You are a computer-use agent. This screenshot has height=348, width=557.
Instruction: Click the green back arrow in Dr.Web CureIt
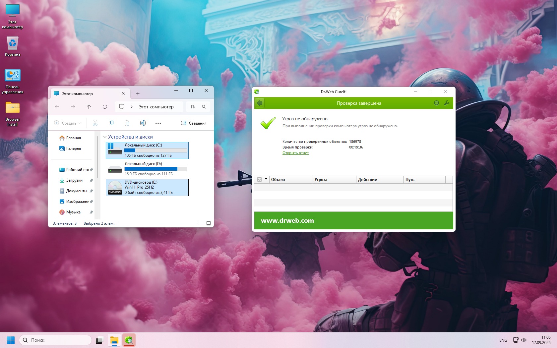coord(260,103)
